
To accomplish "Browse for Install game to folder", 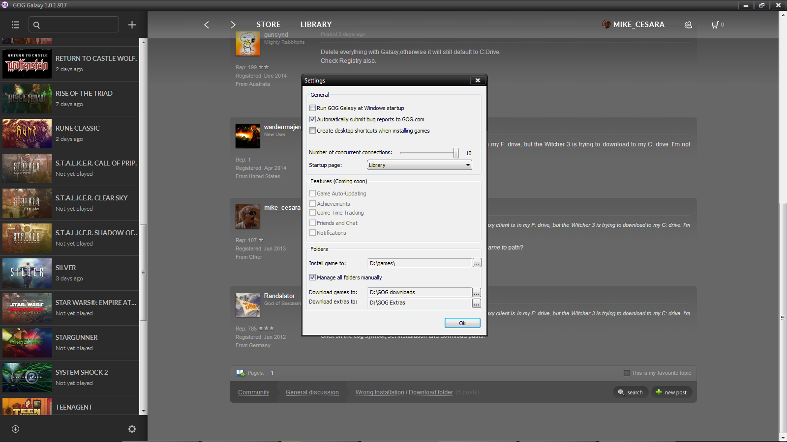I will tap(477, 263).
